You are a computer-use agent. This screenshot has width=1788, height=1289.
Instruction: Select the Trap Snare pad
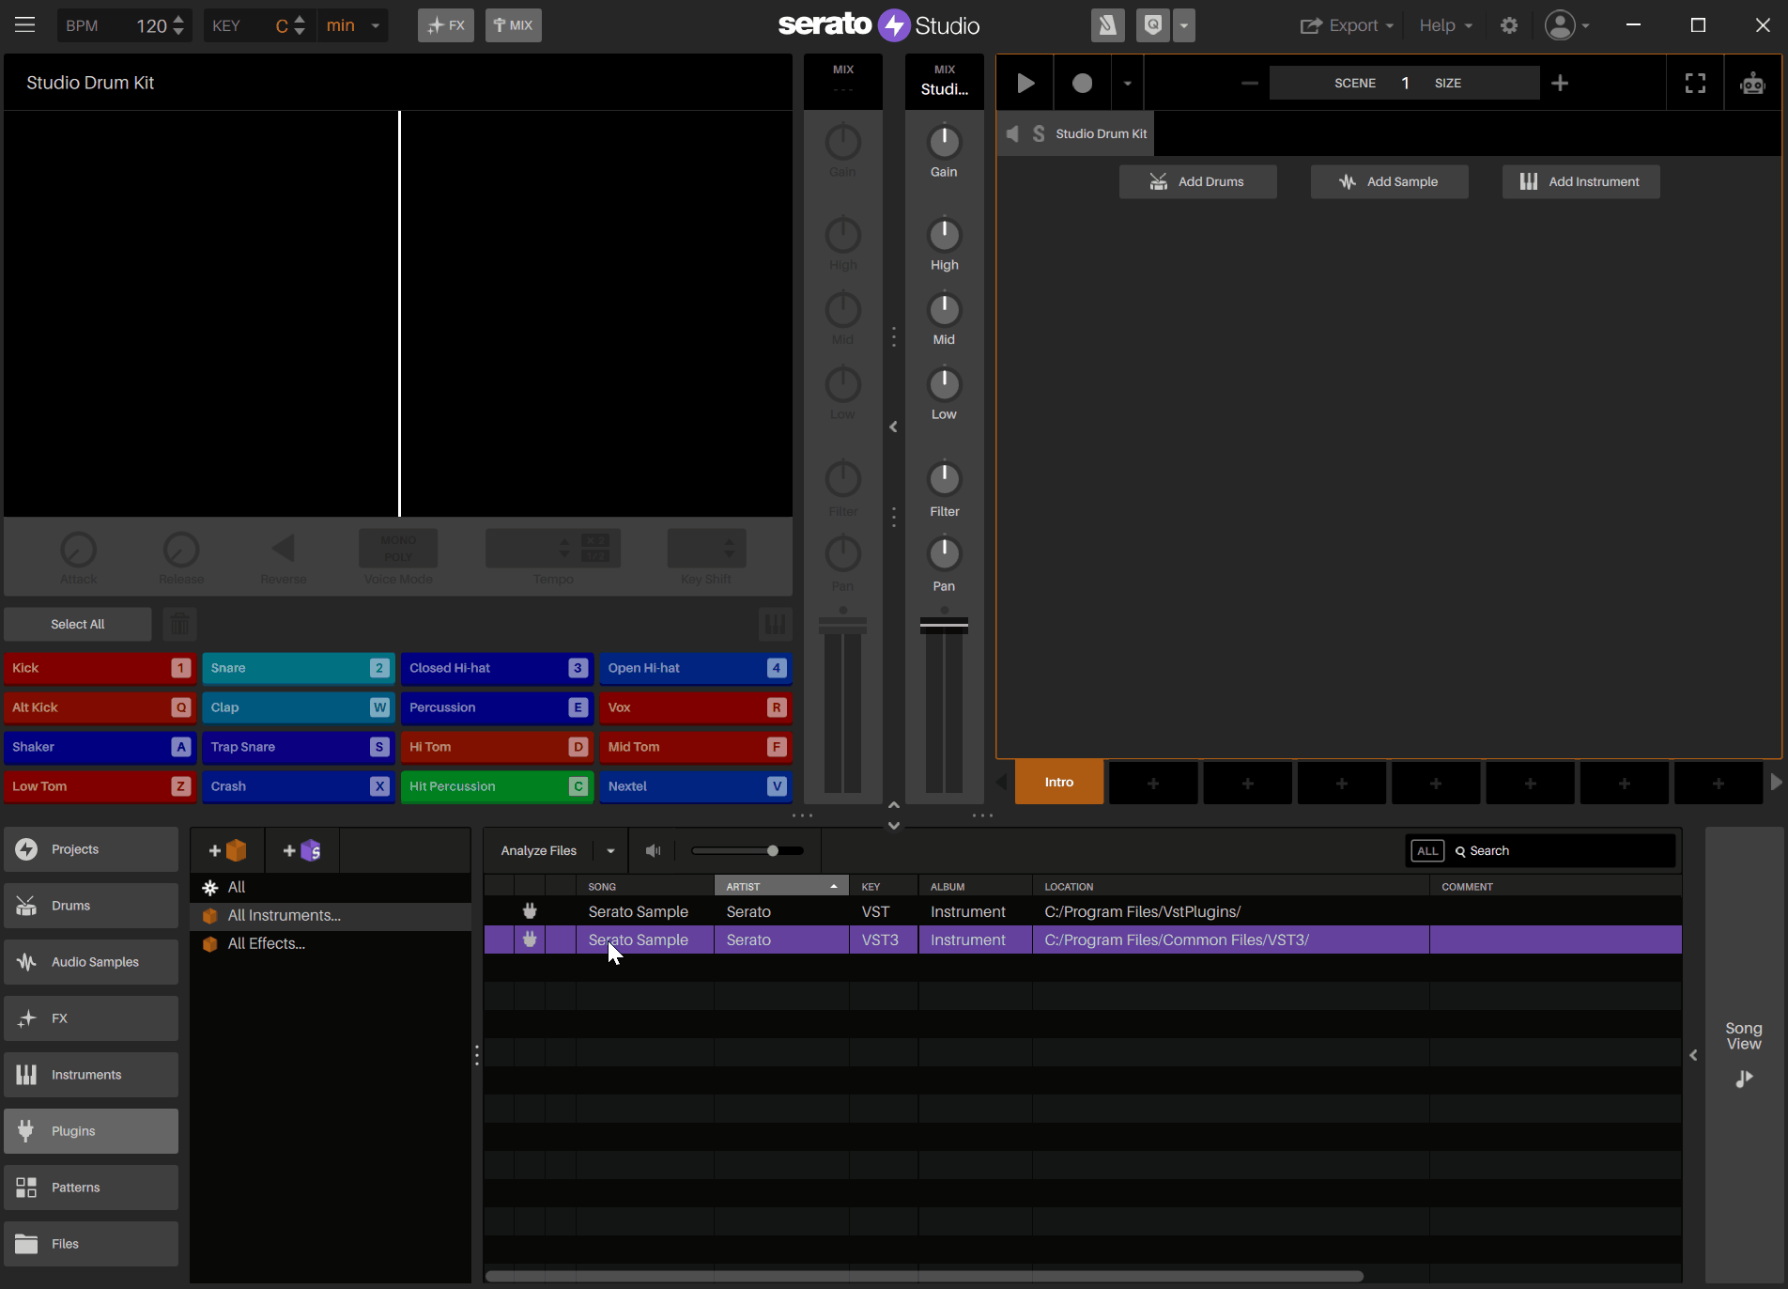pyautogui.click(x=299, y=747)
